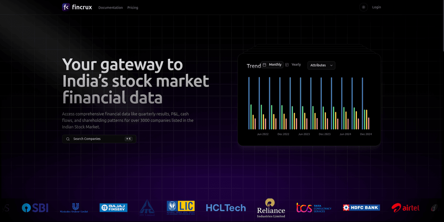Select the Reliance Industries logo

(x=271, y=208)
